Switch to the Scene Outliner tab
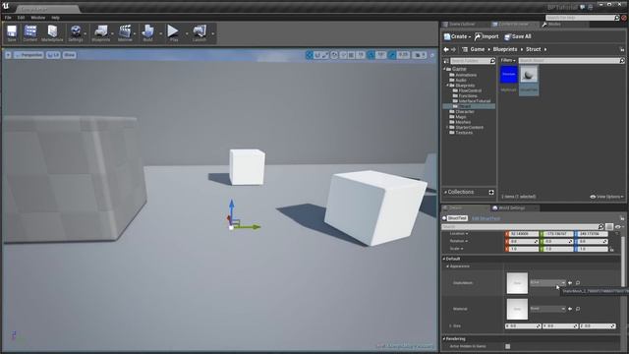629x354 pixels. (461, 25)
